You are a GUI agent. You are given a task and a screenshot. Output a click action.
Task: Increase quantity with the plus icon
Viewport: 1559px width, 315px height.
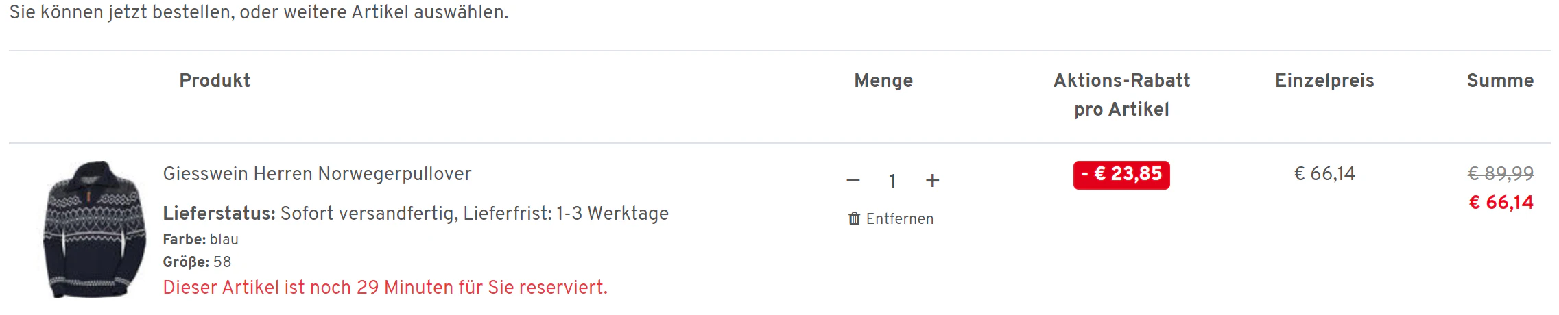tap(932, 181)
